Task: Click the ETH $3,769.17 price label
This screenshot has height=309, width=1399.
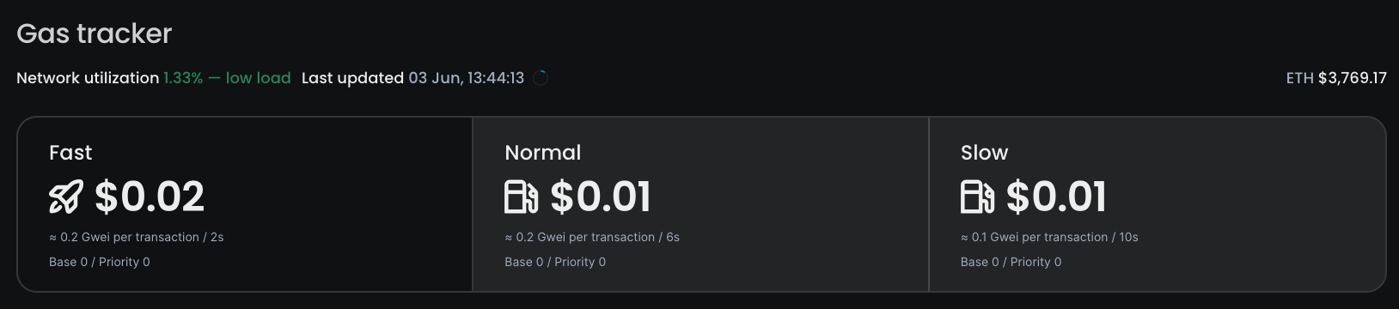Action: [1336, 78]
